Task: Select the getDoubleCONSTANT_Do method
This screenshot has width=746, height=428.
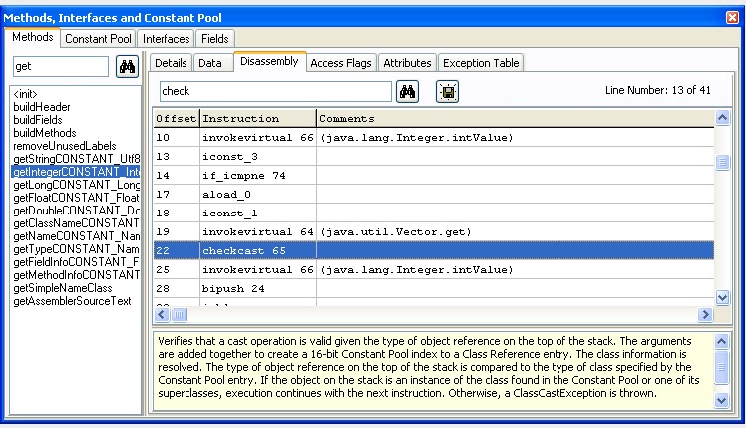Action: tap(76, 210)
